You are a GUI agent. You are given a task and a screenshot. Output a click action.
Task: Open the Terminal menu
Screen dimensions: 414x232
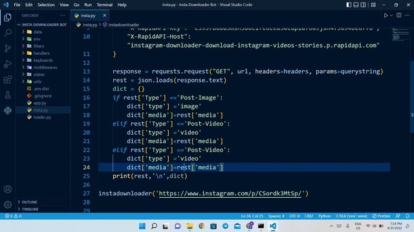click(x=105, y=5)
